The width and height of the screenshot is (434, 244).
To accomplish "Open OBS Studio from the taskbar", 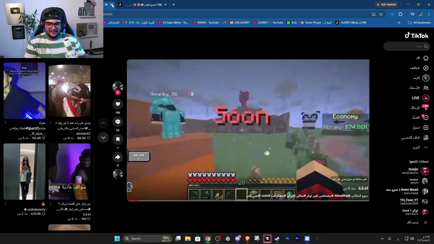I will 218,239.
